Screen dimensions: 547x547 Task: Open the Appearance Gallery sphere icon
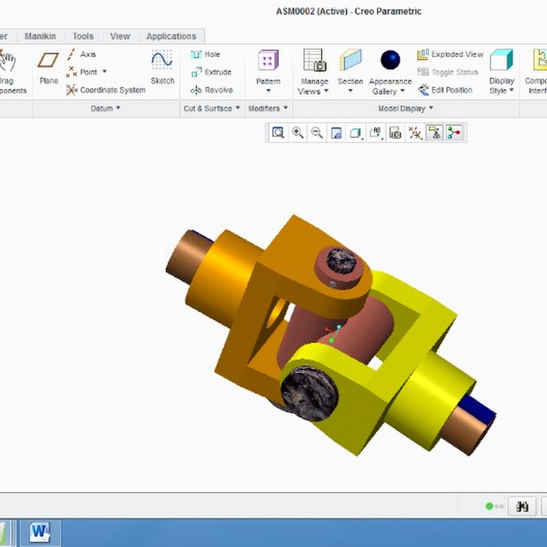390,61
